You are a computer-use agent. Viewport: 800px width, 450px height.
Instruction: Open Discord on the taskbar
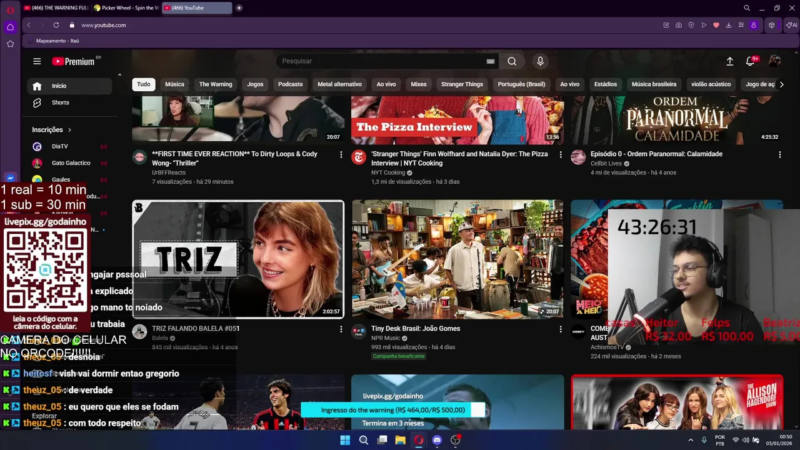(437, 440)
